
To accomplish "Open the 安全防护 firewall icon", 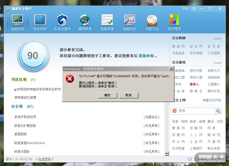I will coord(40,20).
